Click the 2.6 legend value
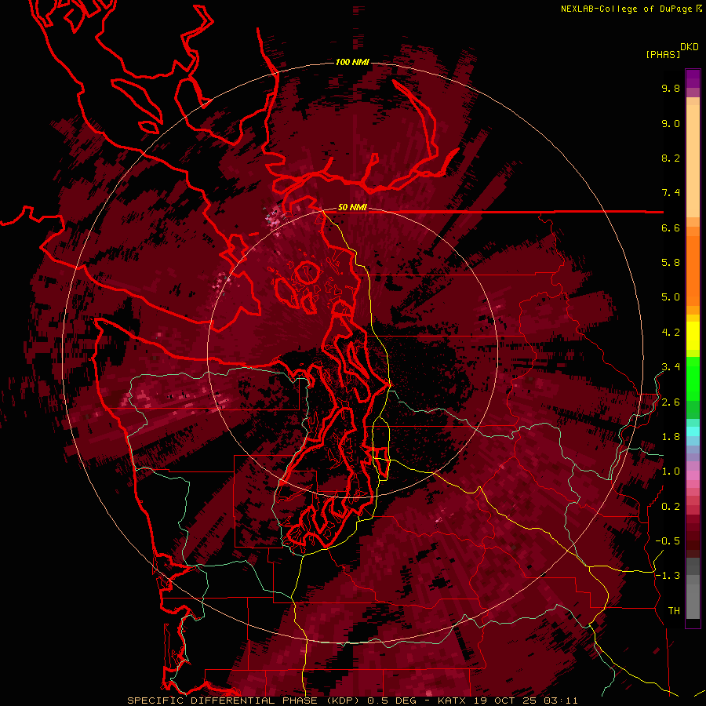Screen dimensions: 706x706 [671, 402]
